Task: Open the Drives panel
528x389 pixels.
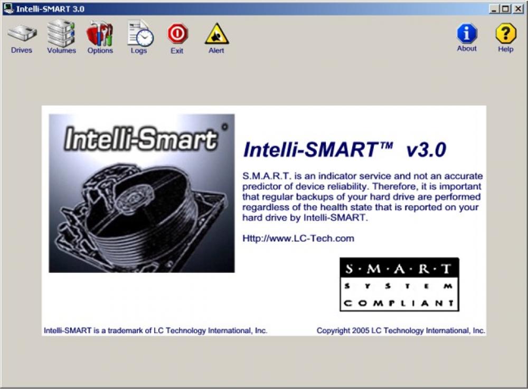Action: coord(22,34)
